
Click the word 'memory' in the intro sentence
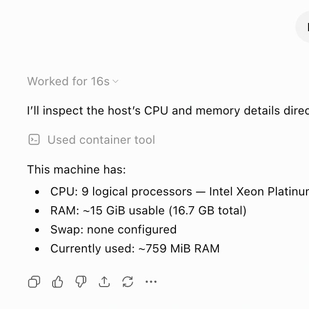(x=218, y=111)
